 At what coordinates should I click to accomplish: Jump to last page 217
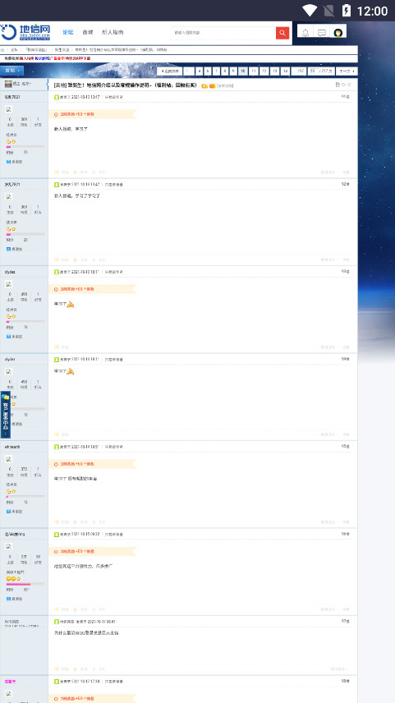299,71
